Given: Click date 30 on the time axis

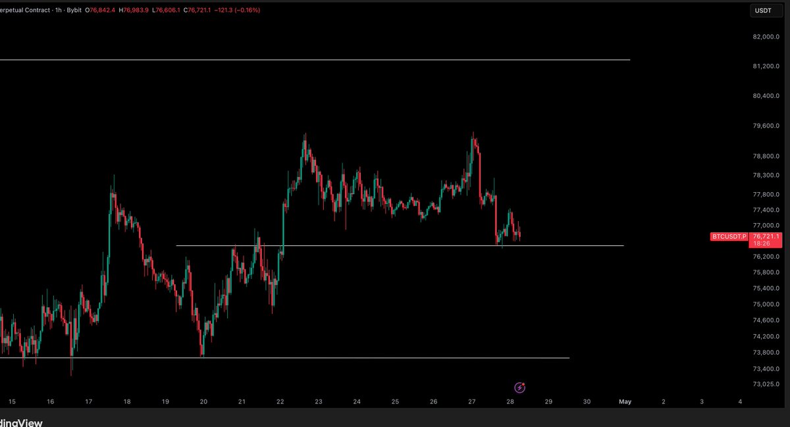Looking at the screenshot, I should point(587,401).
